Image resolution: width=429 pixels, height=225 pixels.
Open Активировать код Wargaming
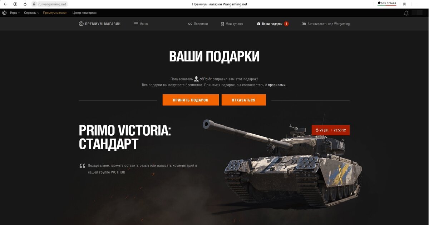(326, 24)
